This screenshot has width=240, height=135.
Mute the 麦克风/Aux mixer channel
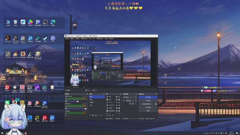66,109
